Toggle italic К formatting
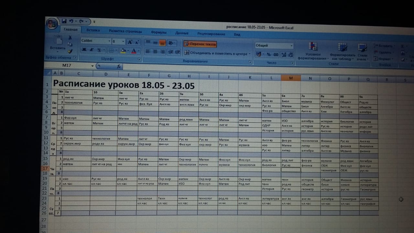This screenshot has width=414, height=233. click(92, 50)
